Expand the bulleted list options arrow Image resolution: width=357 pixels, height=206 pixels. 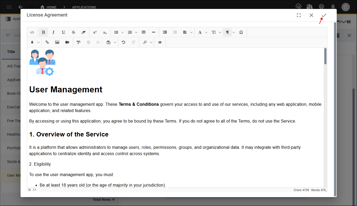click(123, 33)
